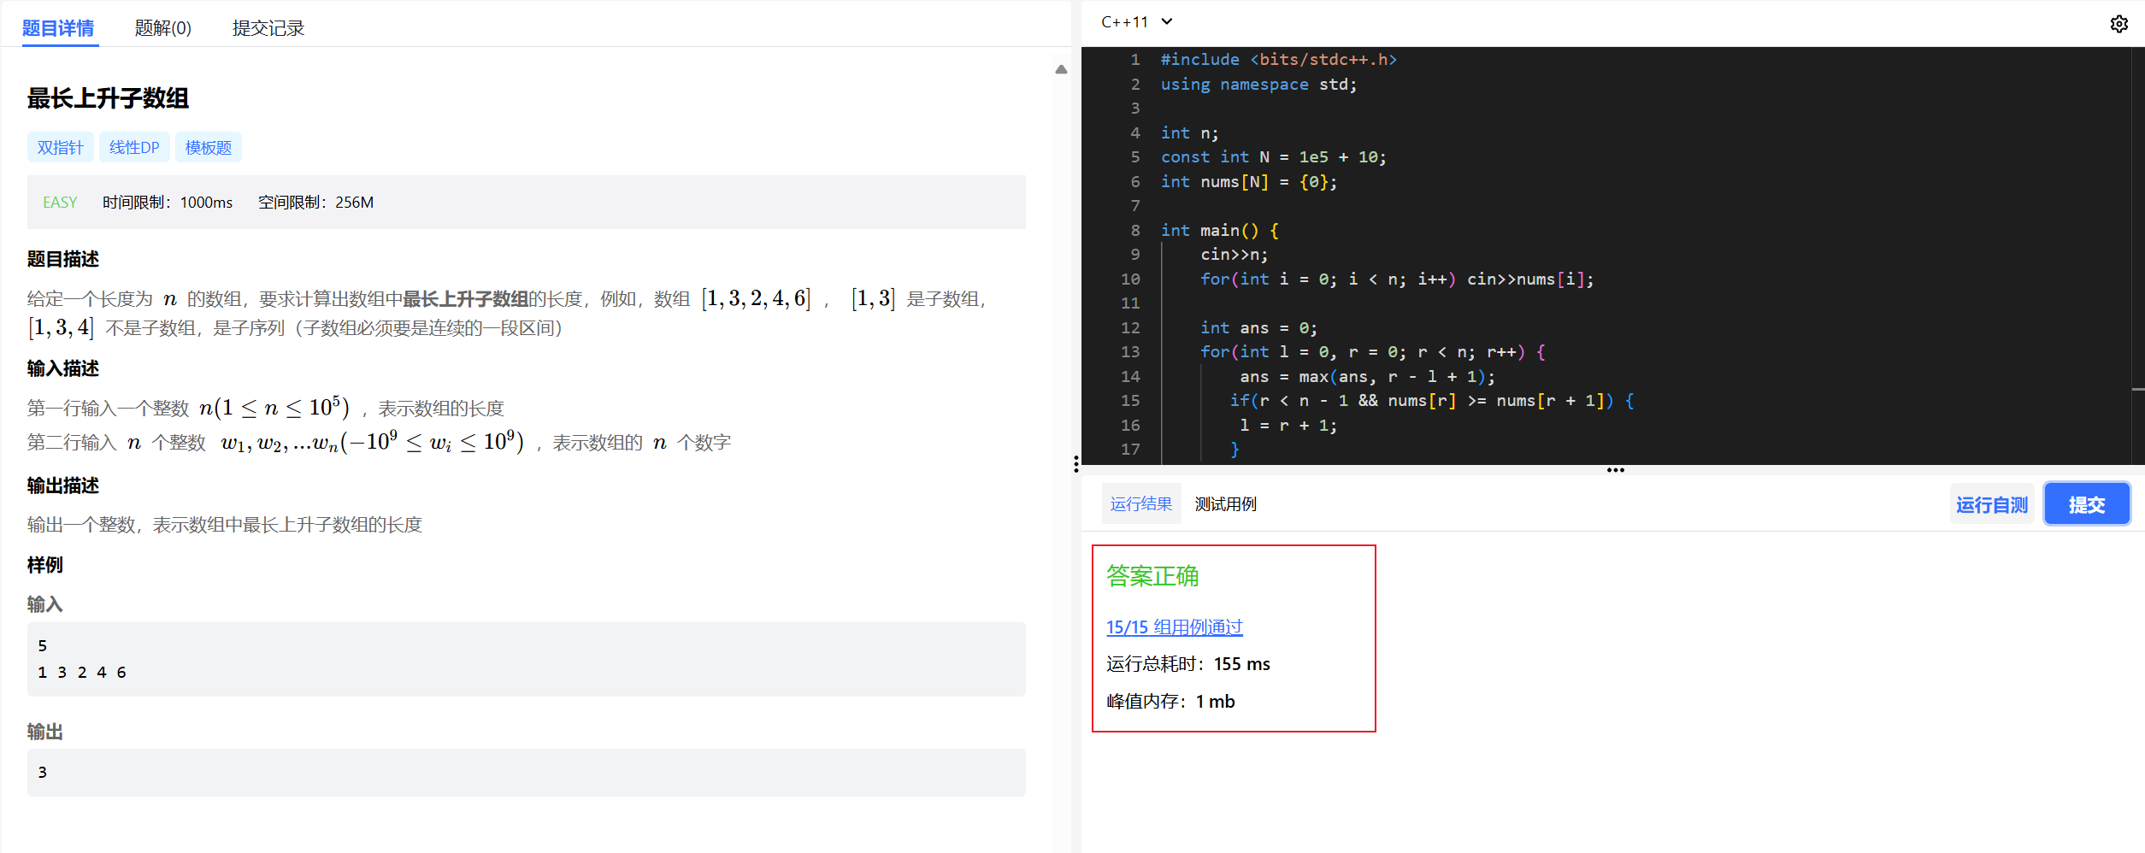The image size is (2145, 853).
Task: Select the 线性DP tag
Action: click(134, 148)
